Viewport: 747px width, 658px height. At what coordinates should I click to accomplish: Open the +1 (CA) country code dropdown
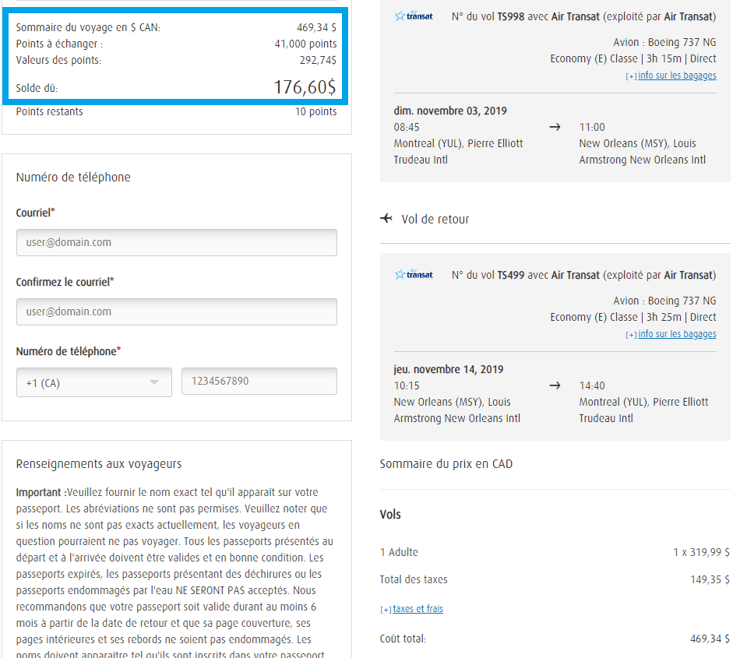point(93,382)
